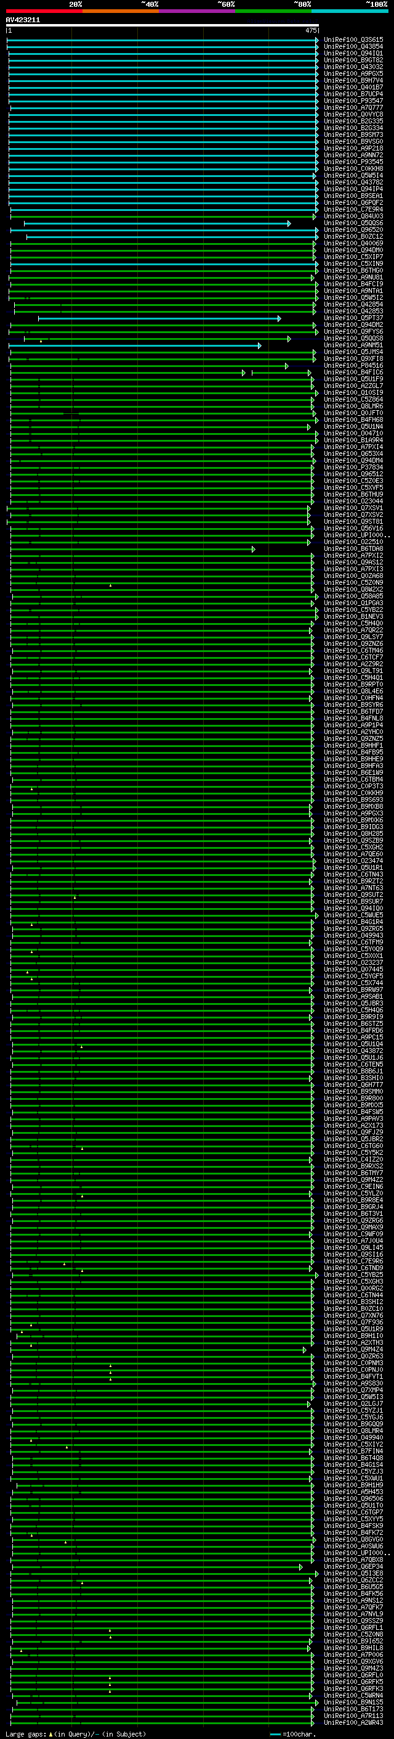394x1739 pixels.
Task: Click hit label UniRef100_B9HIL8
Action: pos(353,1648)
